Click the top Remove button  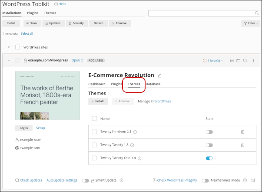(x=120, y=23)
